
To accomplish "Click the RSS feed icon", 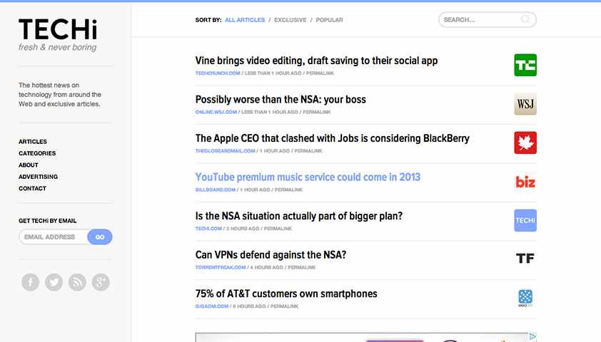I will tap(77, 282).
